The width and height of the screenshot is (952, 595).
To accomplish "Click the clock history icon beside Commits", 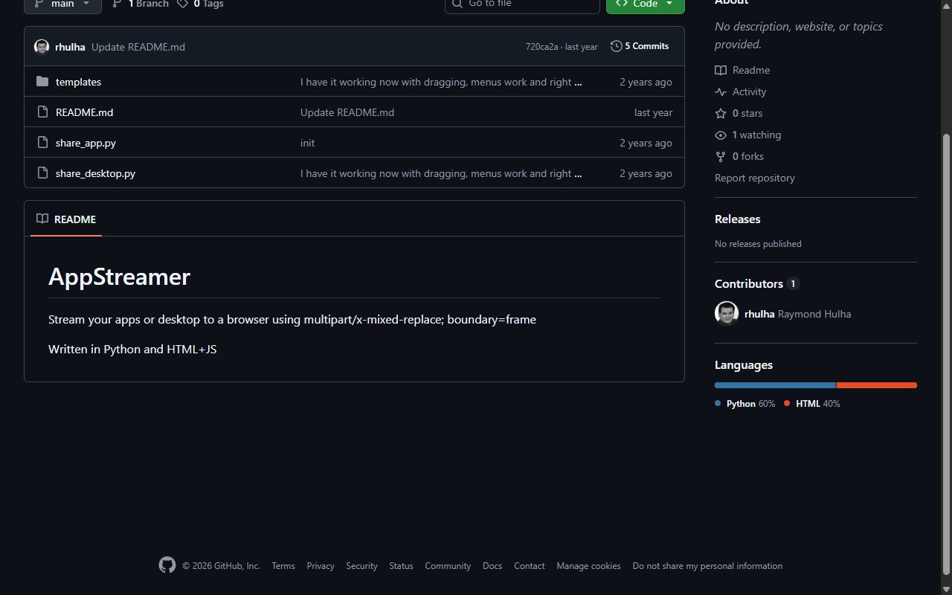I will pyautogui.click(x=616, y=46).
